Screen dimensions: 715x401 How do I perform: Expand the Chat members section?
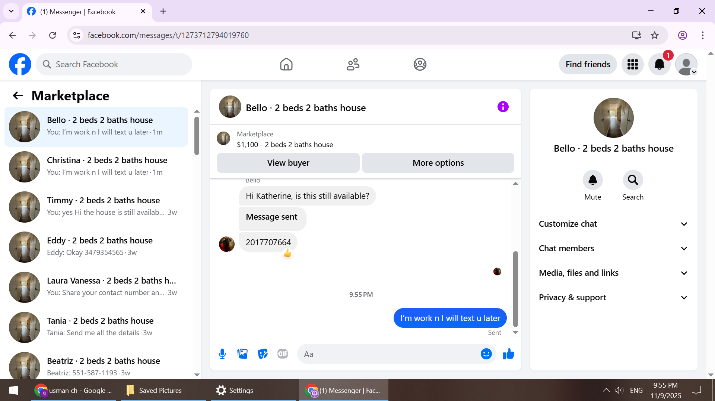[613, 248]
